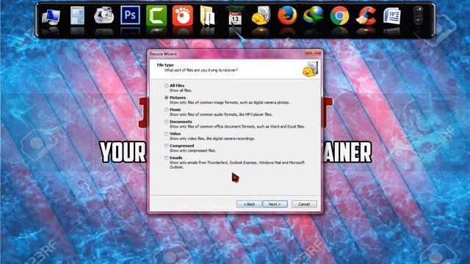Image resolution: width=470 pixels, height=264 pixels.
Task: Click the rightmost dark dock icon
Action: (x=419, y=15)
